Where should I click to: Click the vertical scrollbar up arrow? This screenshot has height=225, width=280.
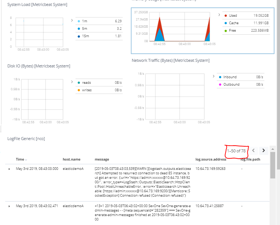pos(273,149)
